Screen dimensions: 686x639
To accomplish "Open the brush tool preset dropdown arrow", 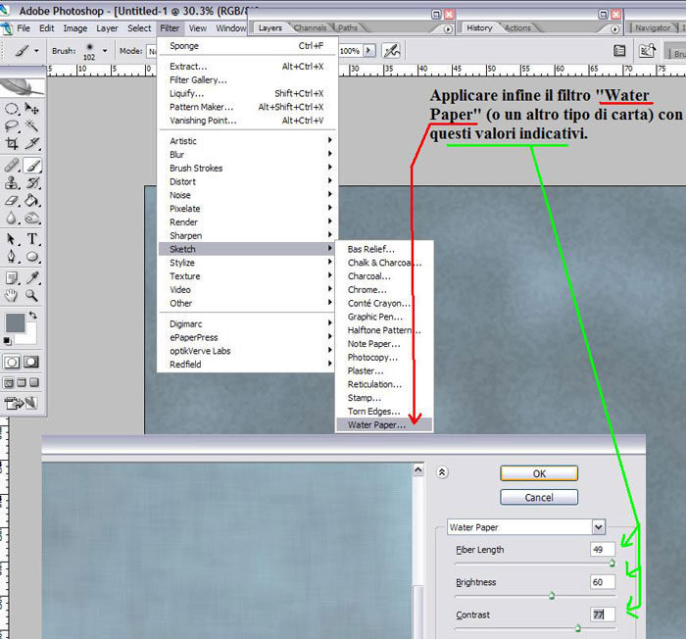I will [36, 51].
